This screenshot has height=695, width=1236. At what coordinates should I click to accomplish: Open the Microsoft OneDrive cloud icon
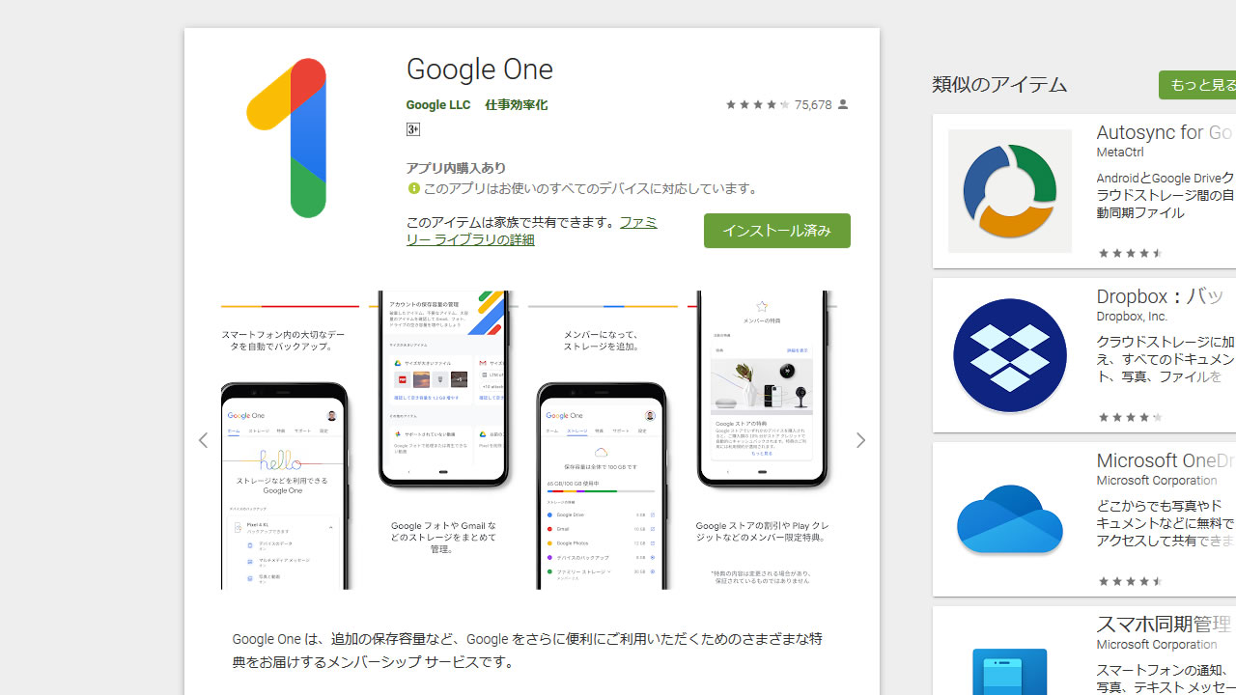pyautogui.click(x=1010, y=519)
